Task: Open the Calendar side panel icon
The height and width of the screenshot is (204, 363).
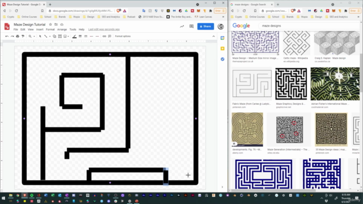Action: 222,38
